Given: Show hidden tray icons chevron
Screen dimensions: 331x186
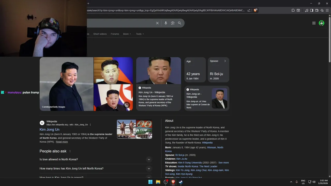Looking at the screenshot, I should click(291, 182).
